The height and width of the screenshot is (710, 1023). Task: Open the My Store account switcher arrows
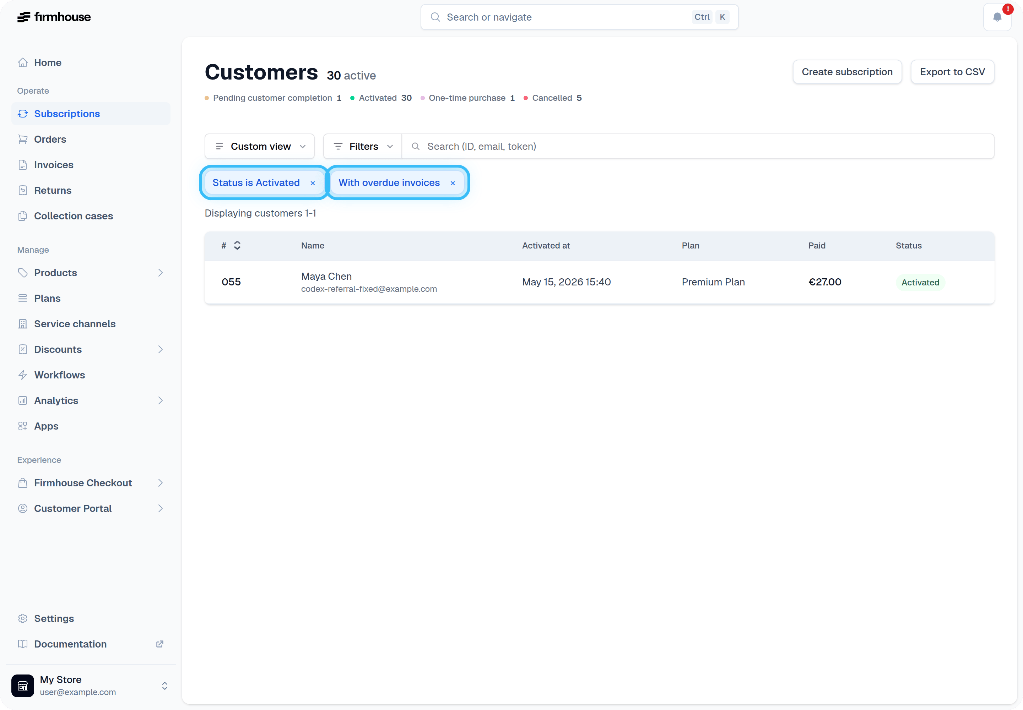[x=165, y=686]
